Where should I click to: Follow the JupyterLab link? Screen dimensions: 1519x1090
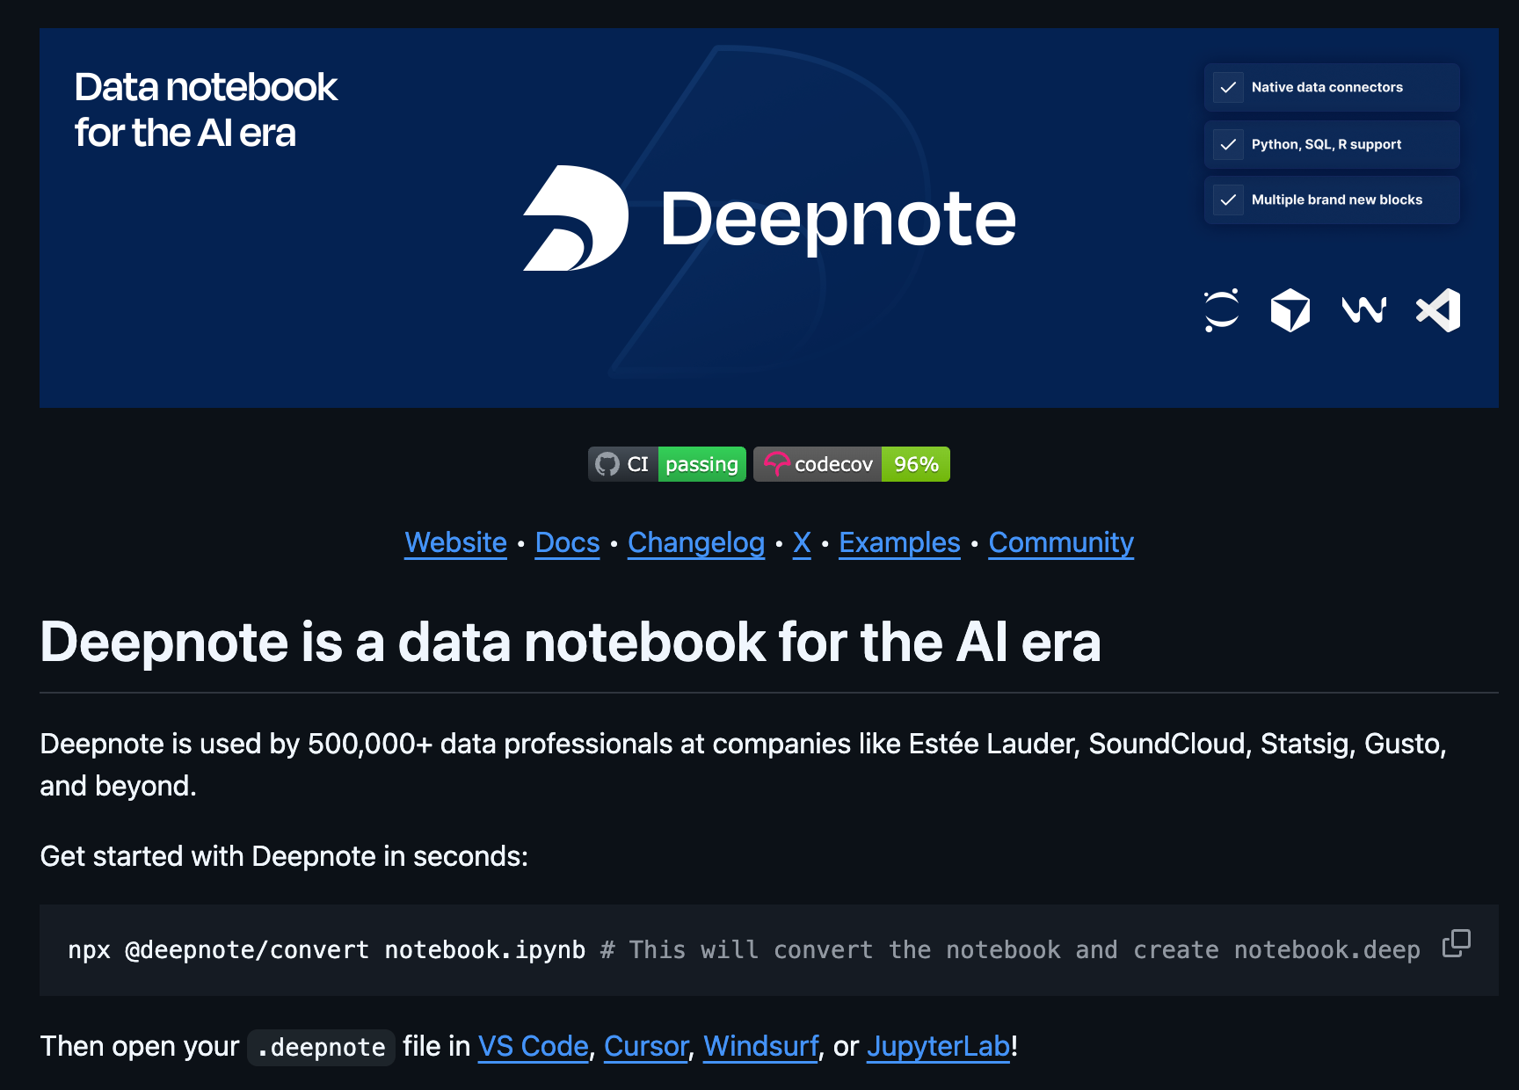[x=938, y=1046]
